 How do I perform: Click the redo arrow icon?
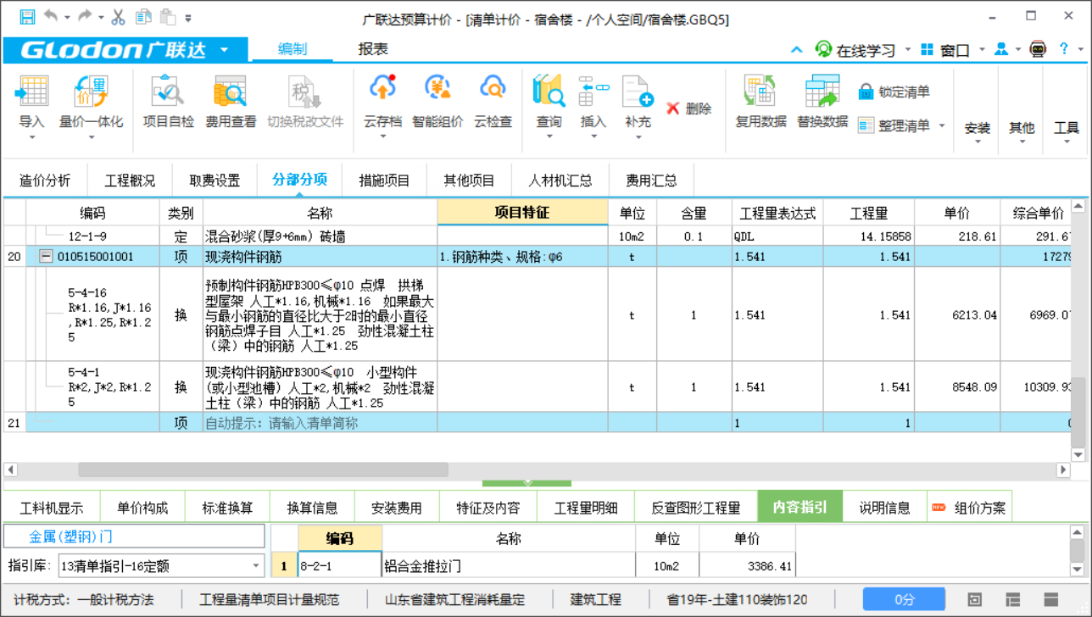point(85,17)
